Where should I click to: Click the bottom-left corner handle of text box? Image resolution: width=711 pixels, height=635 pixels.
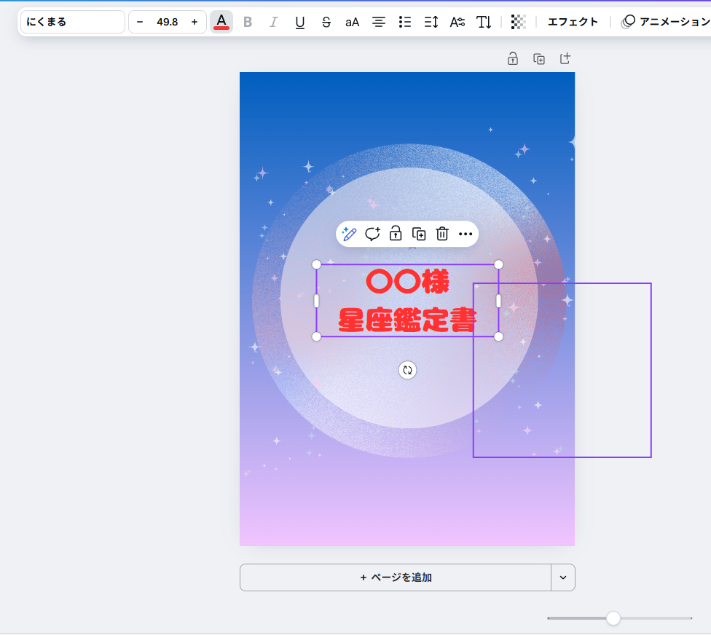(x=316, y=336)
